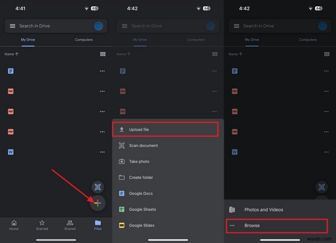This screenshot has width=336, height=243.
Task: Choose Scan document in the new menu
Action: click(x=168, y=145)
